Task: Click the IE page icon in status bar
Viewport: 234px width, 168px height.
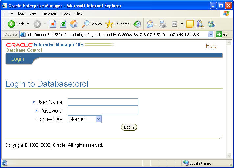Action: click(4, 163)
